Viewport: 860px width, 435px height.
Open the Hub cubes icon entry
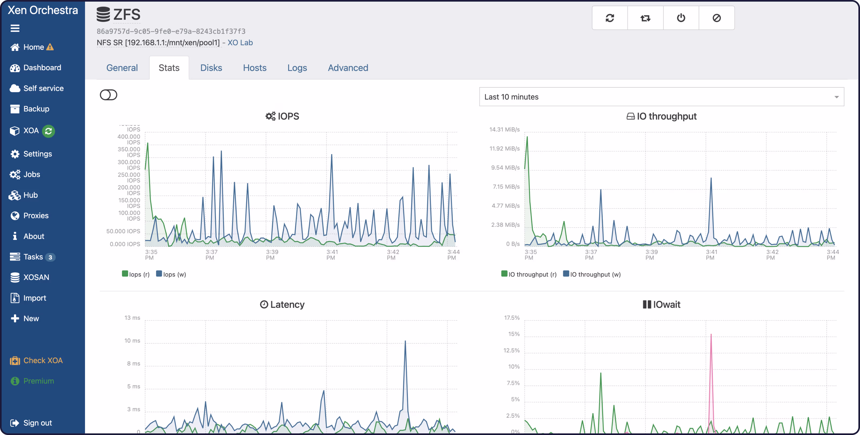click(x=15, y=195)
